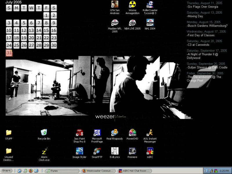The height and width of the screenshot is (174, 232).
Task: Select the Unused Desktop folder icon
Action: [9, 154]
